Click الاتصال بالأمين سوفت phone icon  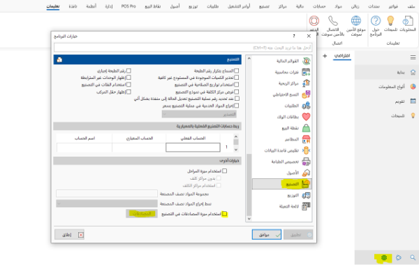333,26
